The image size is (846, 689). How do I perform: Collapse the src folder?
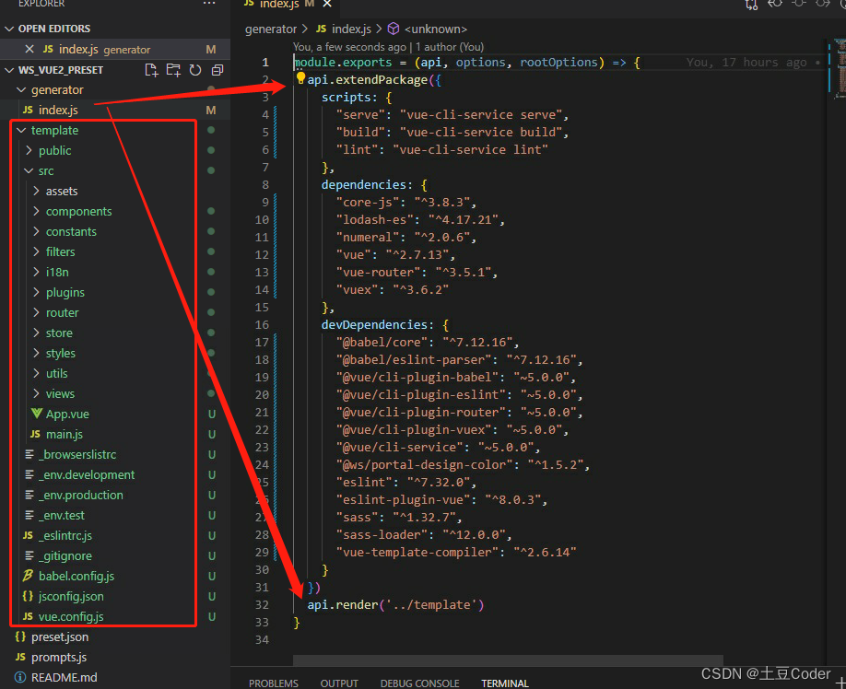29,170
